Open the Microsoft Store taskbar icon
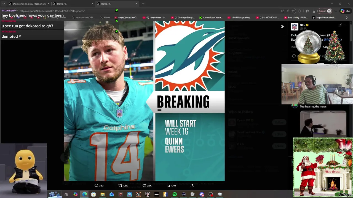 click(93, 194)
